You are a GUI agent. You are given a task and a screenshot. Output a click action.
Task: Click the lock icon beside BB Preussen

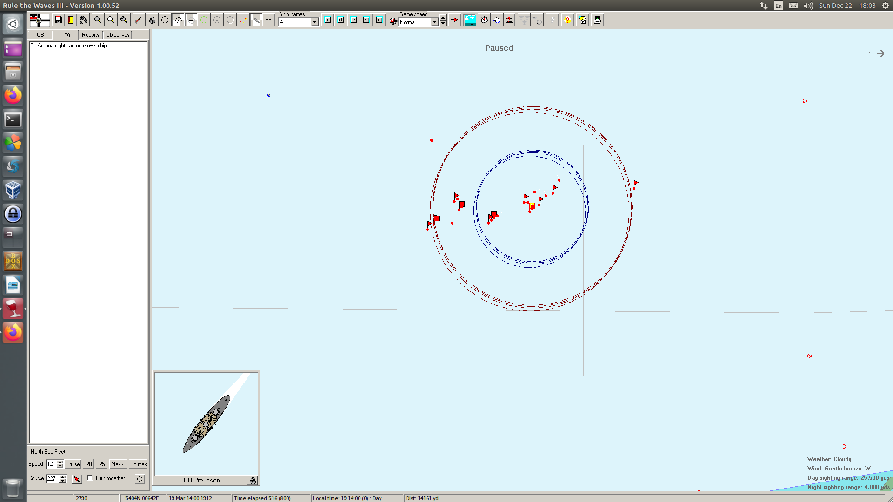coord(253,481)
